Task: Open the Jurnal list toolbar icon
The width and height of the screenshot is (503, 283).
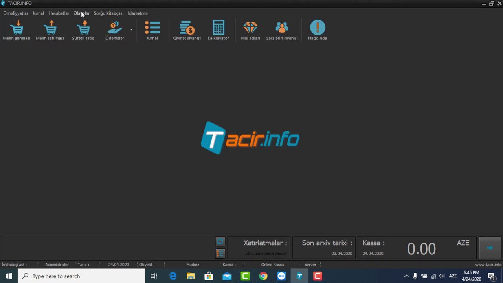Action: point(152,31)
